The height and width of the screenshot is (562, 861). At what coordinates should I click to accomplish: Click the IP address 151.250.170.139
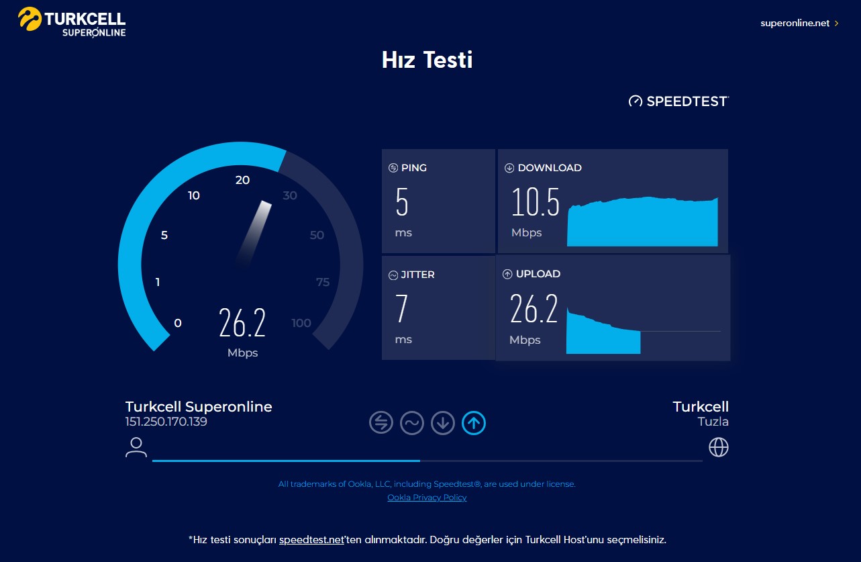(166, 422)
